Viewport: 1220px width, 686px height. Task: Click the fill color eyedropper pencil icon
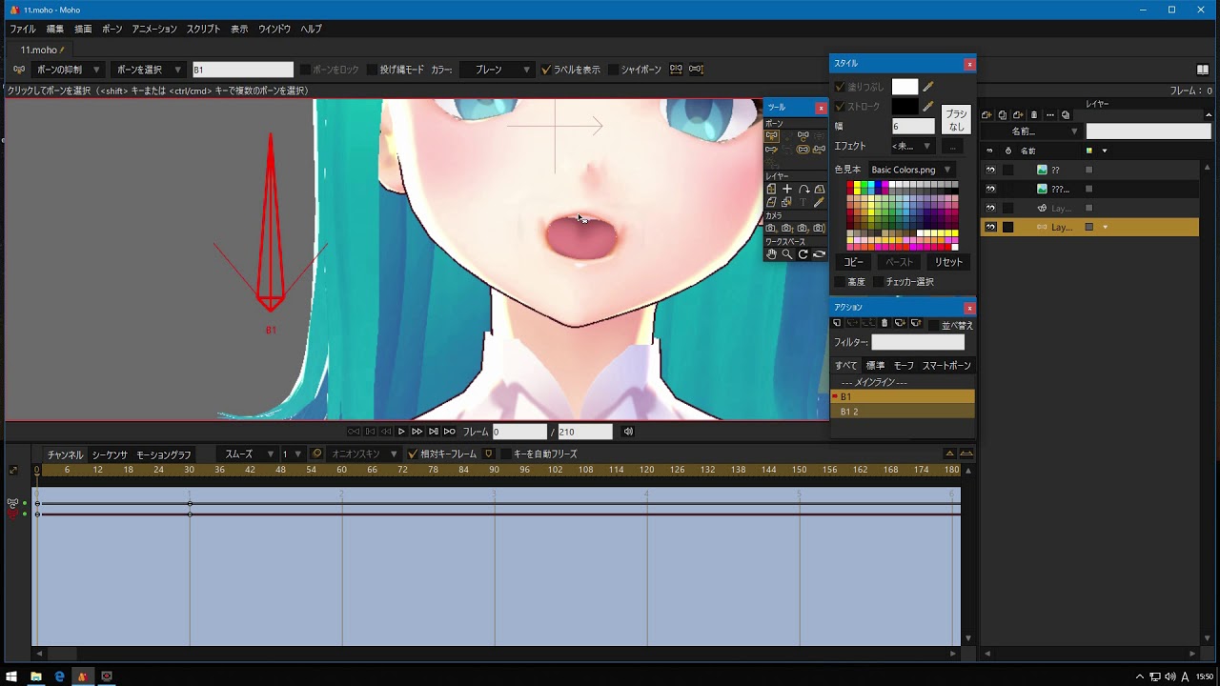[928, 87]
